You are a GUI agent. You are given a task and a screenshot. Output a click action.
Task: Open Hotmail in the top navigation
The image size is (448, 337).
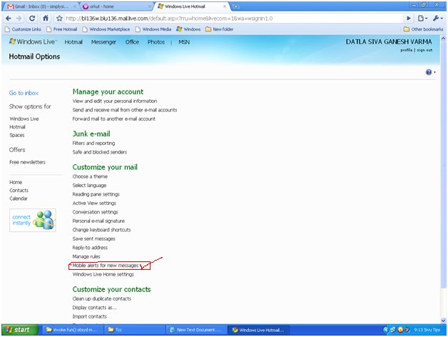pyautogui.click(x=73, y=42)
